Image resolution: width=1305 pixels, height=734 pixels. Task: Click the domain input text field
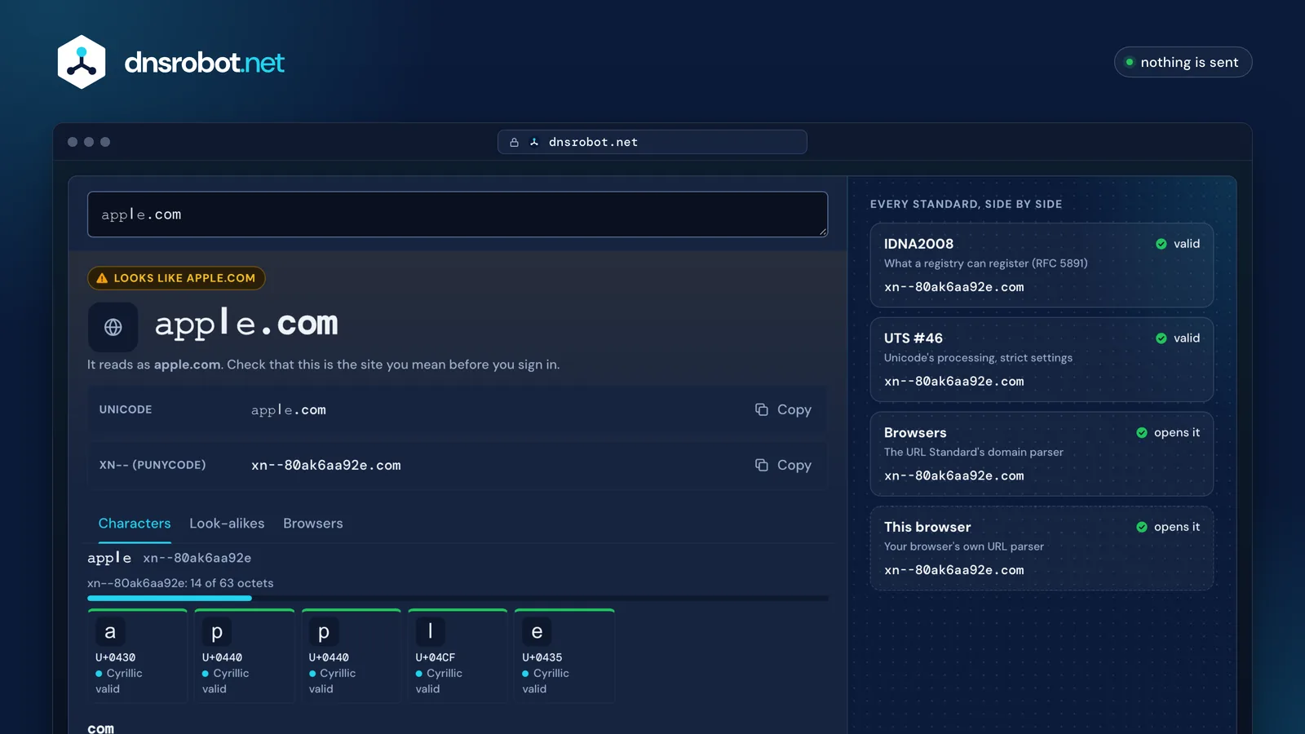458,214
